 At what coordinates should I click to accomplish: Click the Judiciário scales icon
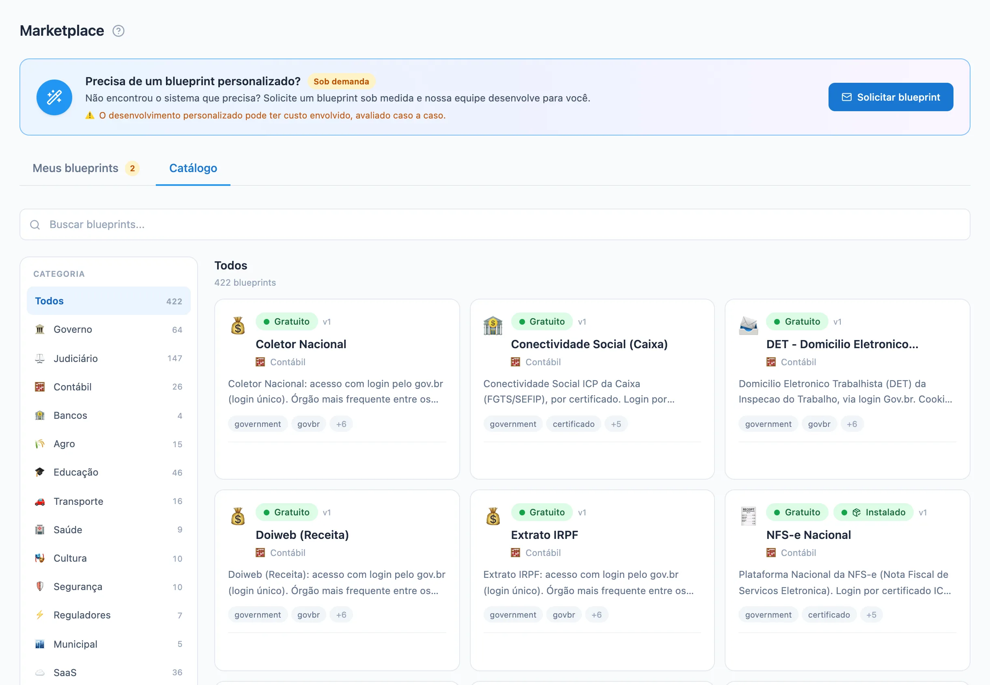coord(40,358)
